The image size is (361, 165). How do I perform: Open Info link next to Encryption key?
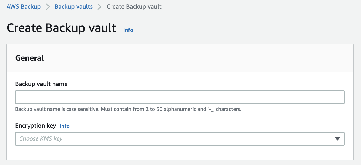[65, 126]
